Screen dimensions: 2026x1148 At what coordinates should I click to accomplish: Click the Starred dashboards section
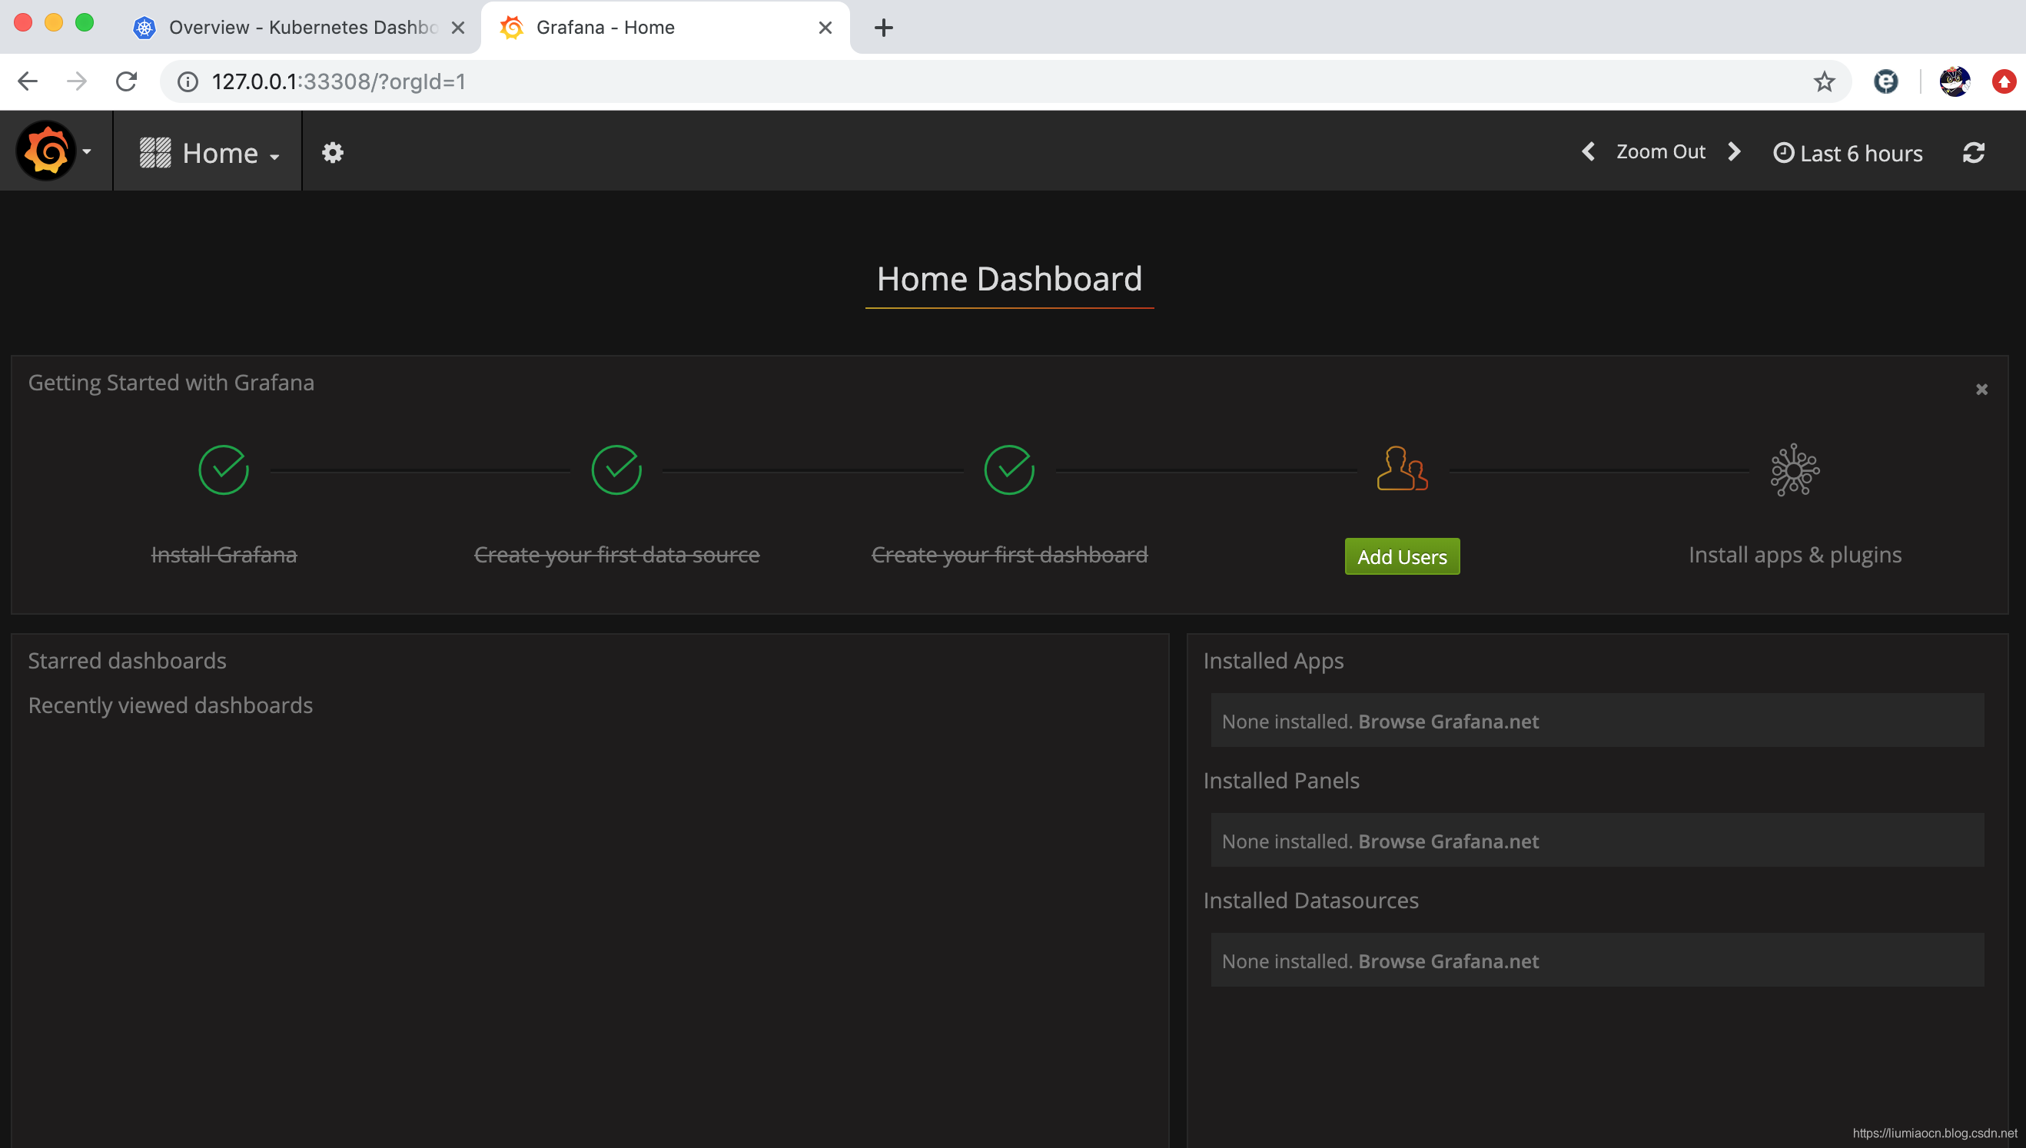(x=127, y=659)
